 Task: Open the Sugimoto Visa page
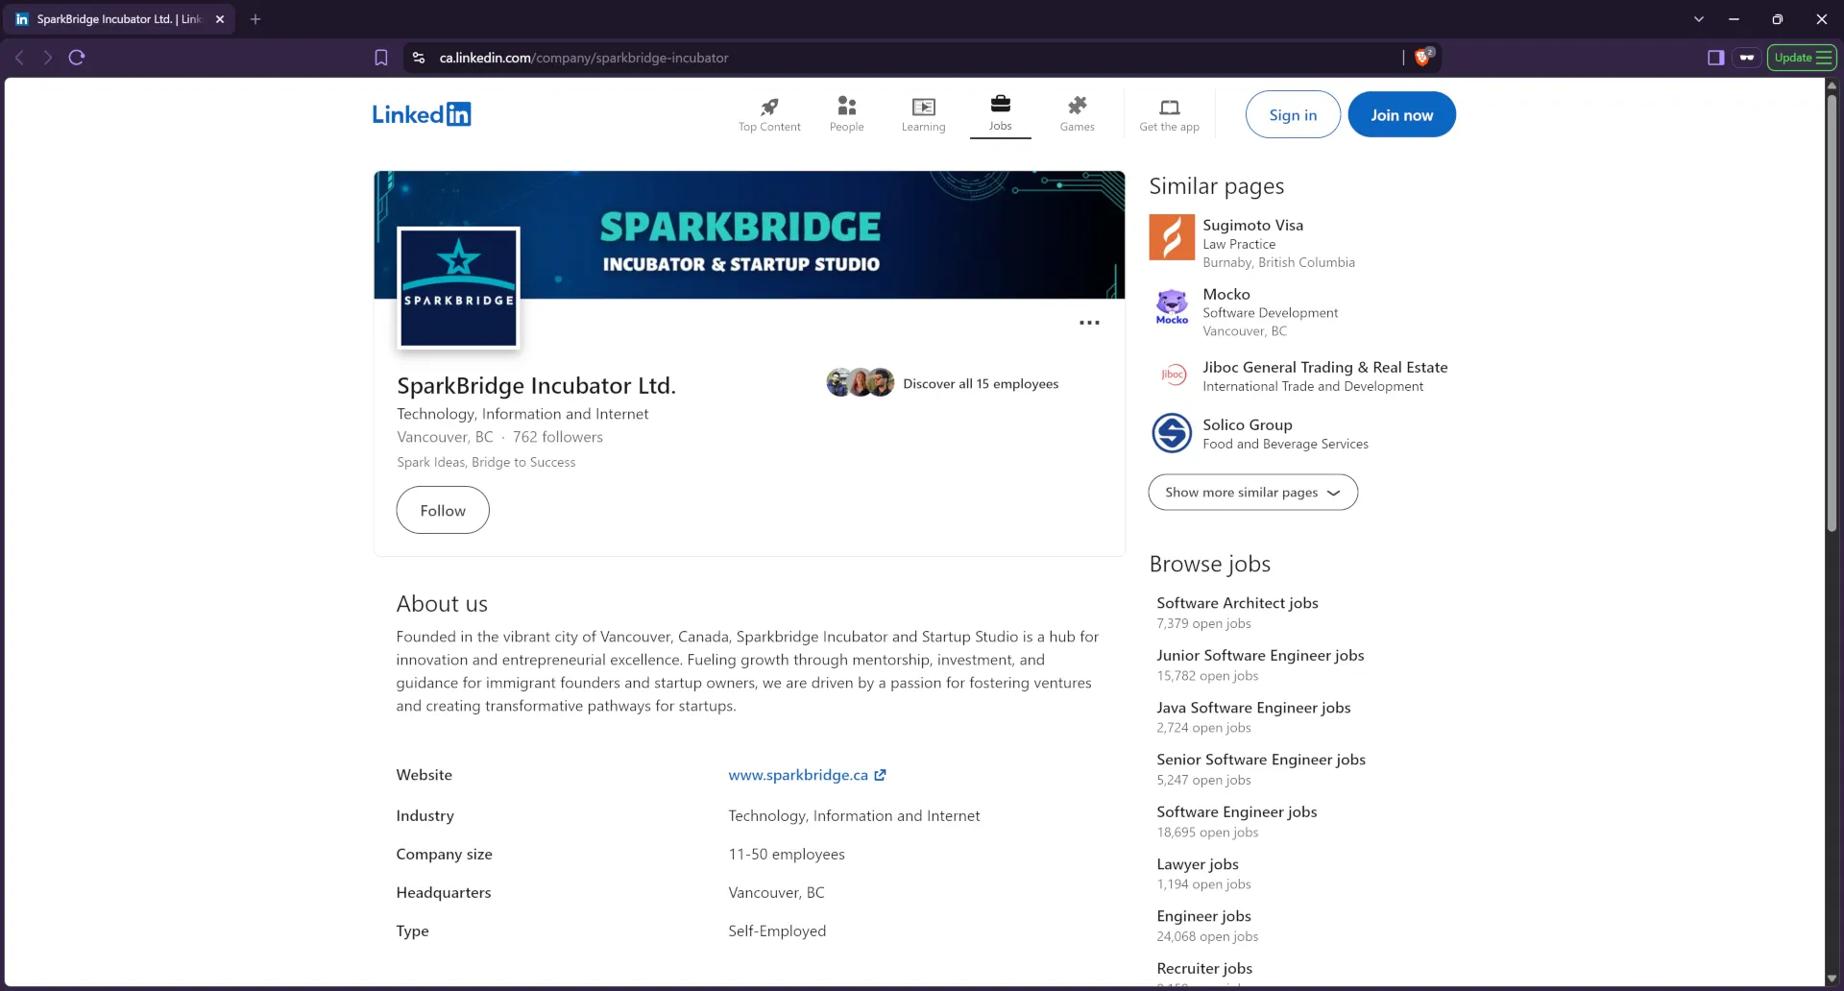coord(1252,225)
